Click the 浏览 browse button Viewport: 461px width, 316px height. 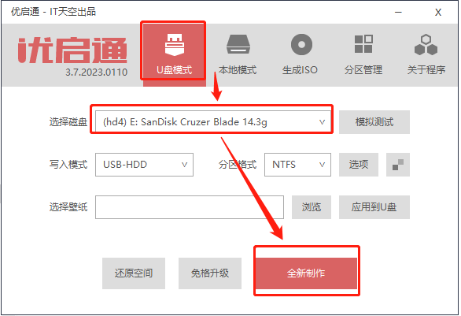[x=312, y=207]
